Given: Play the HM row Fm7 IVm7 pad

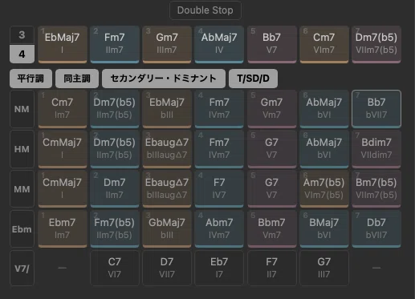Looking at the screenshot, I should pyautogui.click(x=219, y=149).
